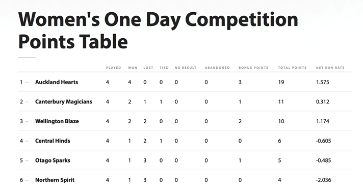Select the TIED column header
Screen dimensions: 363x189
164,68
